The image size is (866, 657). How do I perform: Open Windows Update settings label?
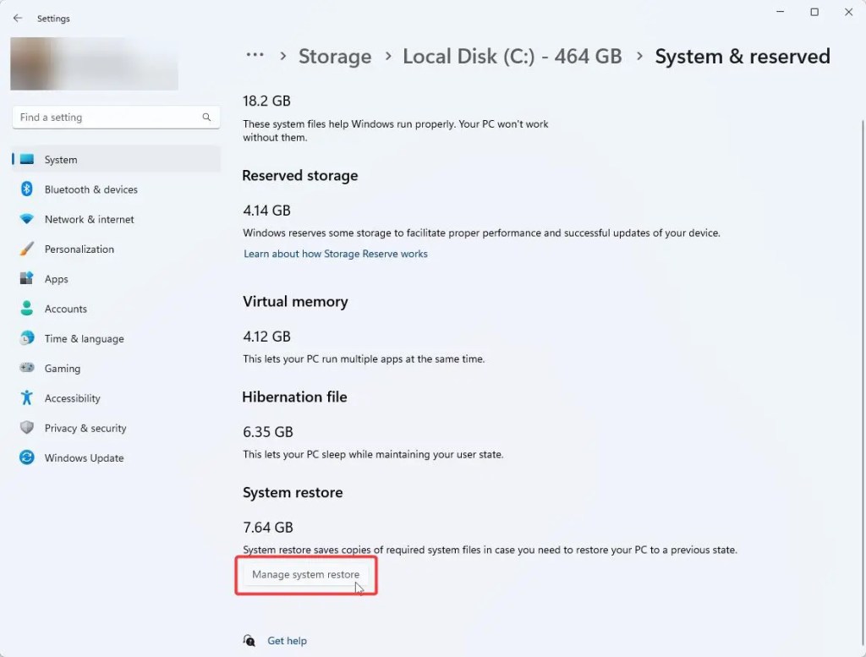tap(84, 457)
